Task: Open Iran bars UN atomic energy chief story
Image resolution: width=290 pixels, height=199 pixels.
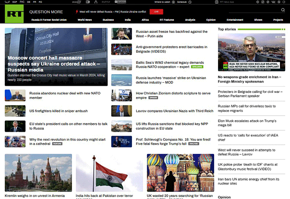Action: pyautogui.click(x=248, y=182)
